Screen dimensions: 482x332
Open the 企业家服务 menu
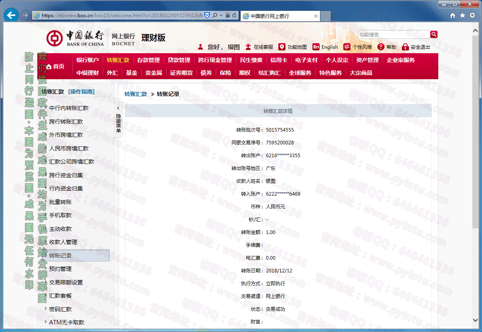coord(401,60)
